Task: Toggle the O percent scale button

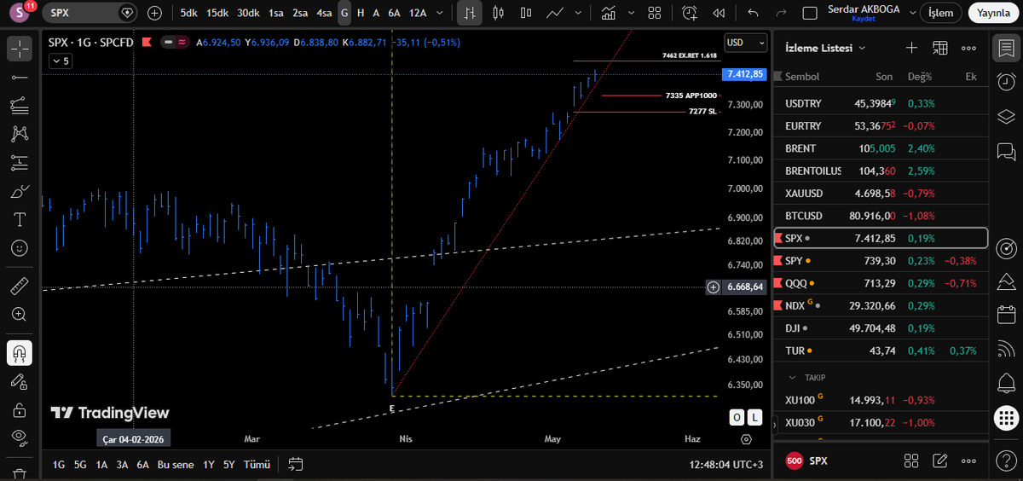Action: tap(737, 417)
